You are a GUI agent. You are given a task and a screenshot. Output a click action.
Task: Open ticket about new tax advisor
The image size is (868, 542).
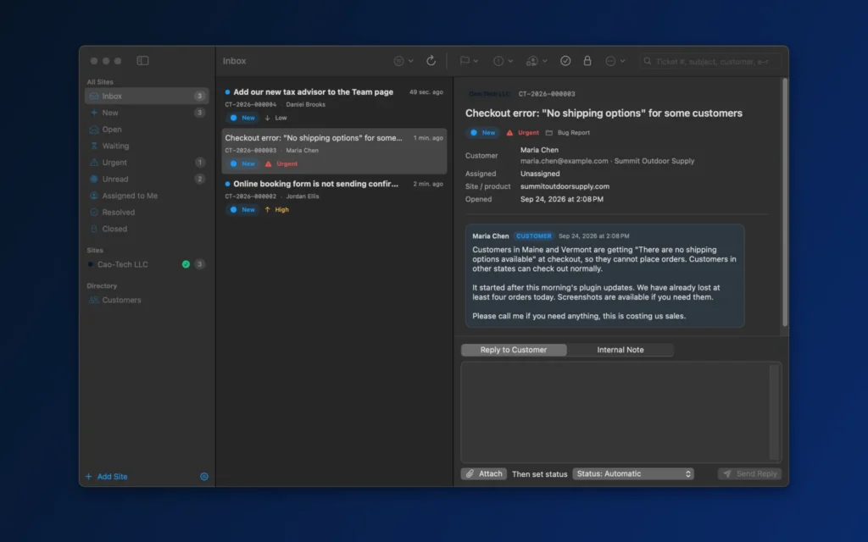pyautogui.click(x=334, y=105)
